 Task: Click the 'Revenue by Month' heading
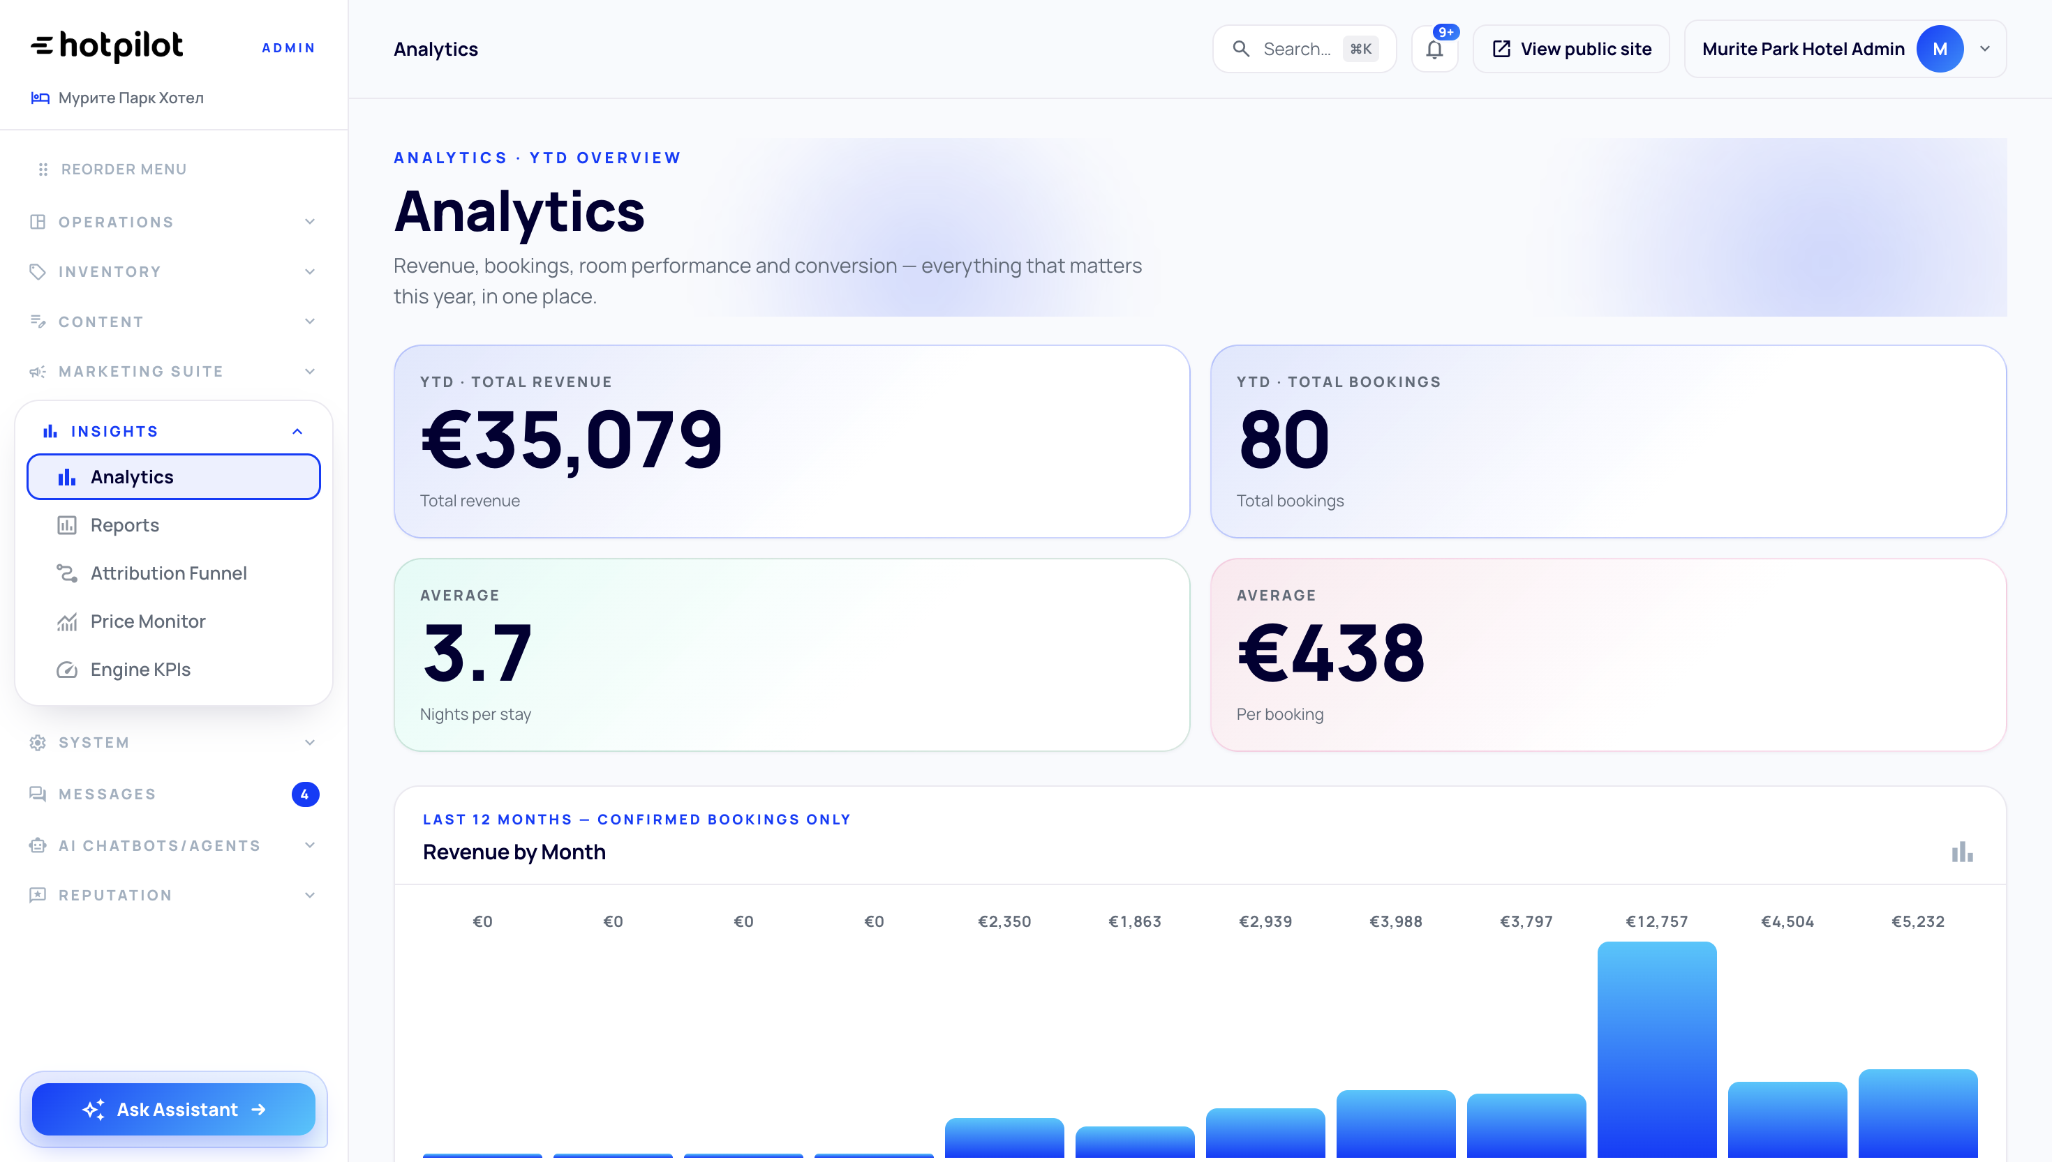coord(514,852)
